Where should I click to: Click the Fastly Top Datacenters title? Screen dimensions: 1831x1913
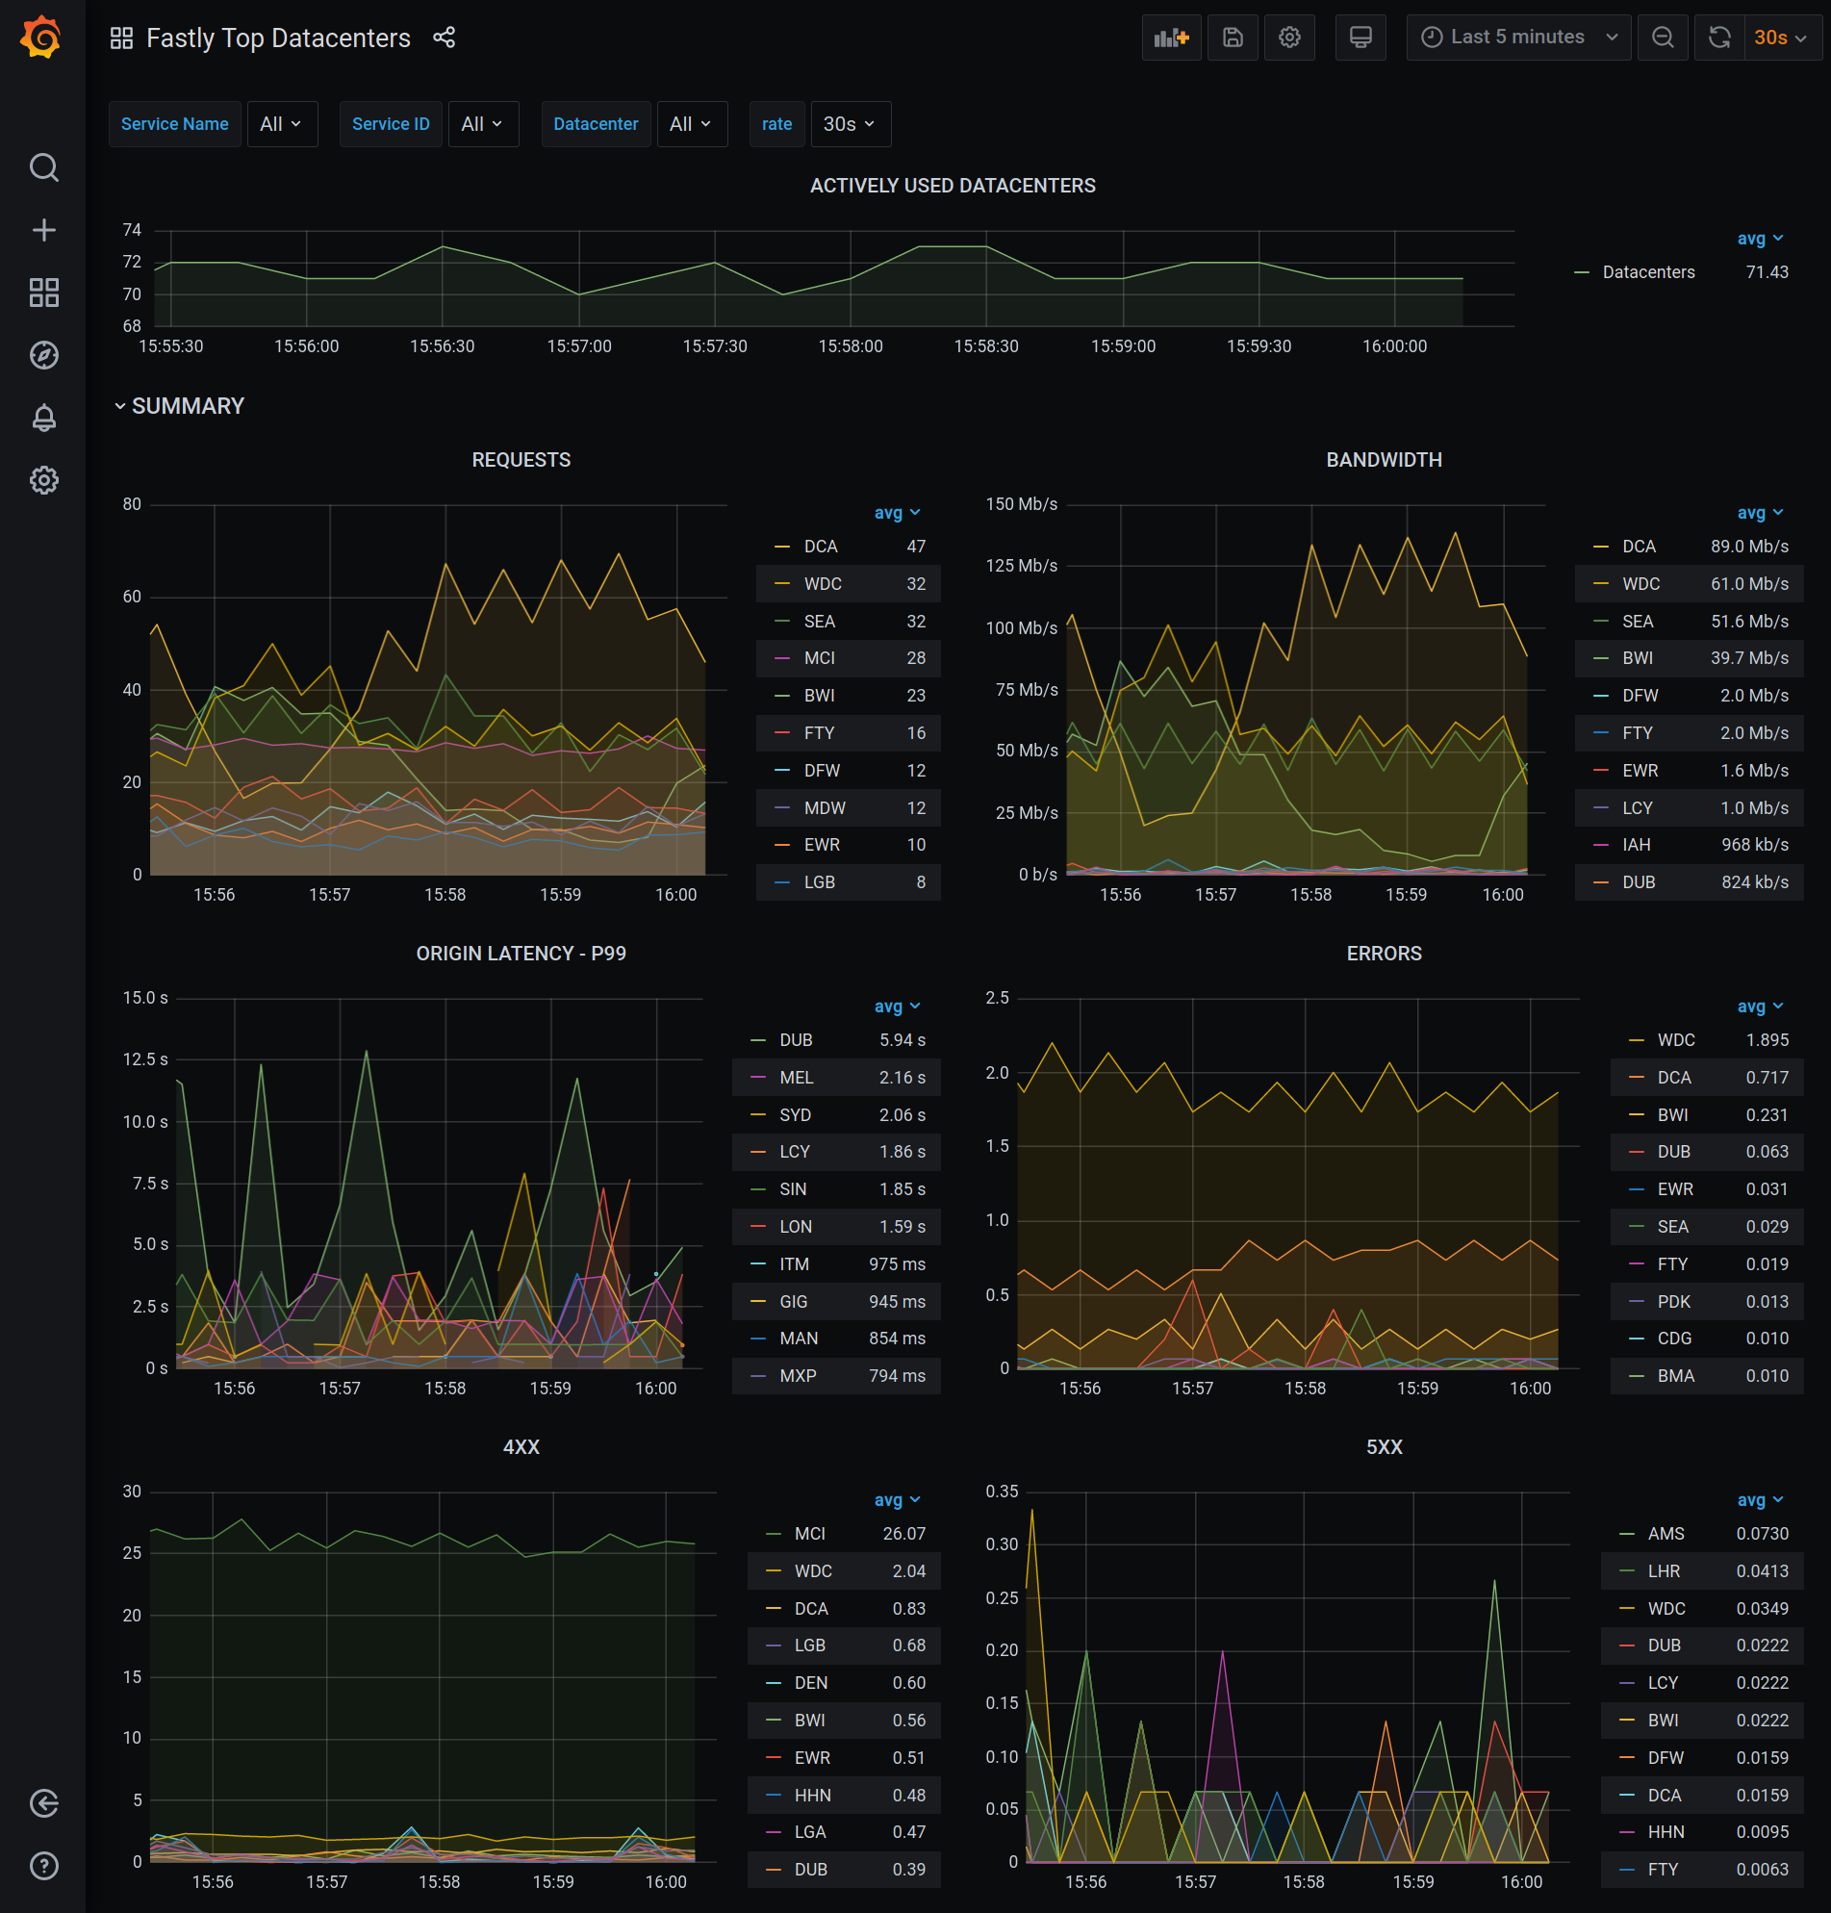[x=278, y=38]
